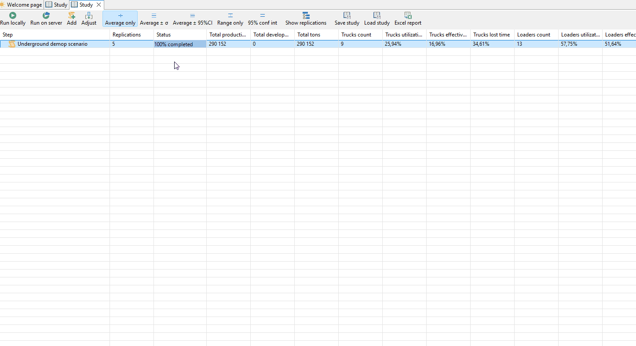Screen dimensions: 636x346
Task: Load a study file
Action: 377,19
